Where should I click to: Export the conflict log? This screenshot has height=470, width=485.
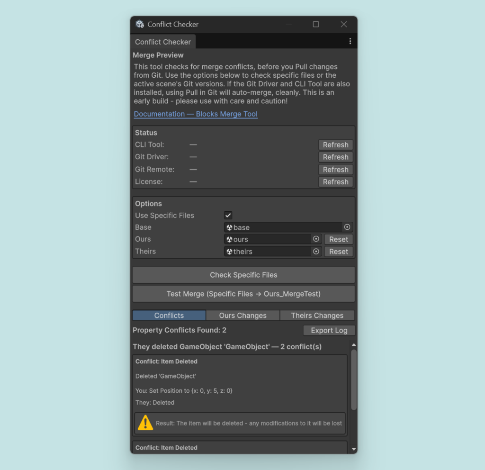click(329, 331)
